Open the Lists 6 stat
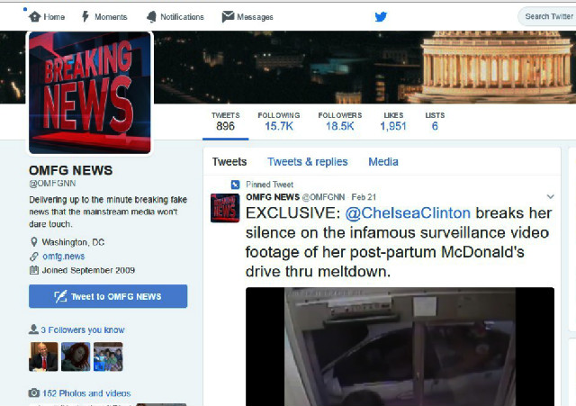 [x=435, y=122]
